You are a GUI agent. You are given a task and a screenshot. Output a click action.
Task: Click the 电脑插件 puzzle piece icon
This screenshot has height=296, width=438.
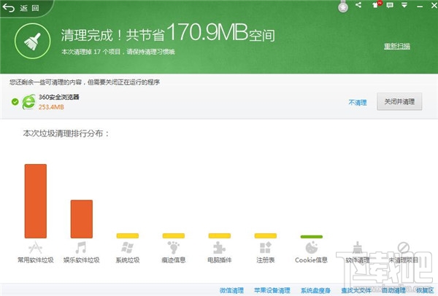pos(219,248)
